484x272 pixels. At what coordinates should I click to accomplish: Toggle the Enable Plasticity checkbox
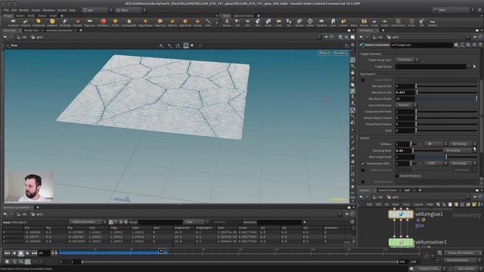coord(397,176)
